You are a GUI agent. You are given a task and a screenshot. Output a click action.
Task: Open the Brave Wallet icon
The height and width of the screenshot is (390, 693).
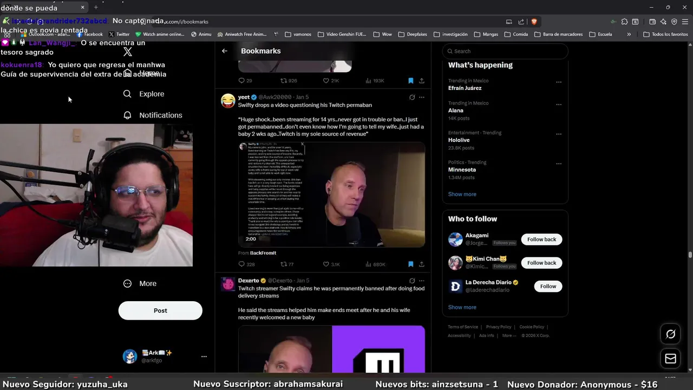click(x=652, y=22)
